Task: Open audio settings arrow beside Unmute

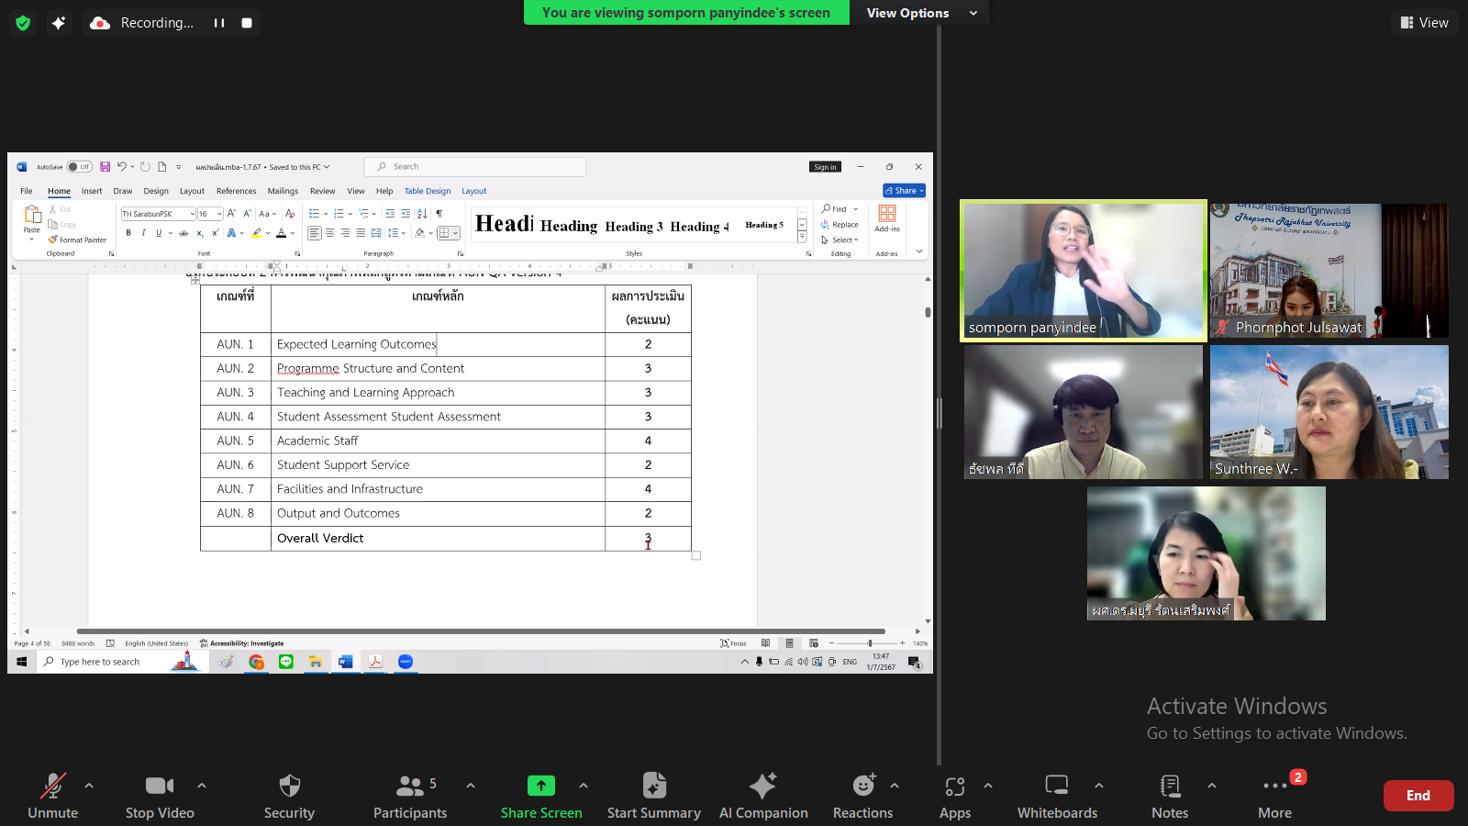Action: [89, 786]
